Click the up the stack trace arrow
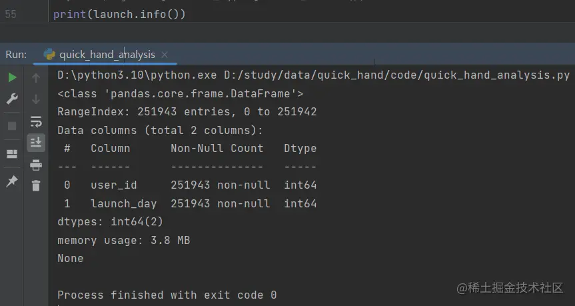575x306 pixels. [36, 78]
